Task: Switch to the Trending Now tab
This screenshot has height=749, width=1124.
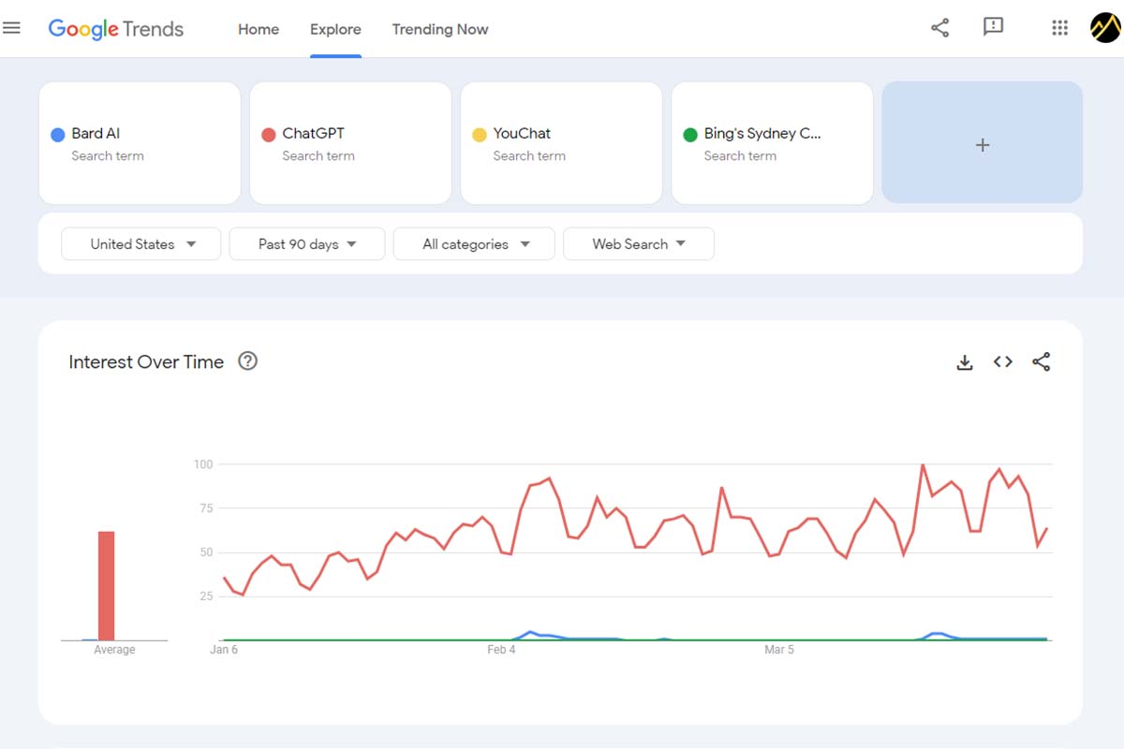Action: coord(440,29)
